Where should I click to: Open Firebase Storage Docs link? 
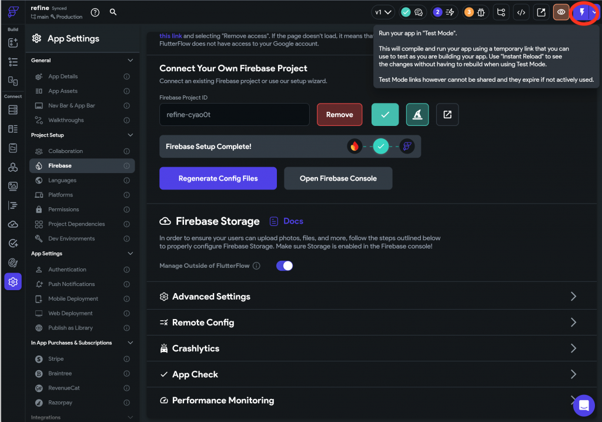click(286, 221)
